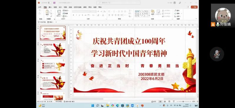Toggle Bold text formatting
Viewport: 235px width, 108px height.
coord(73,15)
